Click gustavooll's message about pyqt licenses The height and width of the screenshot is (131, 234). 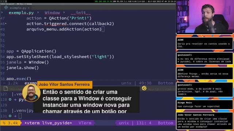tap(204, 58)
